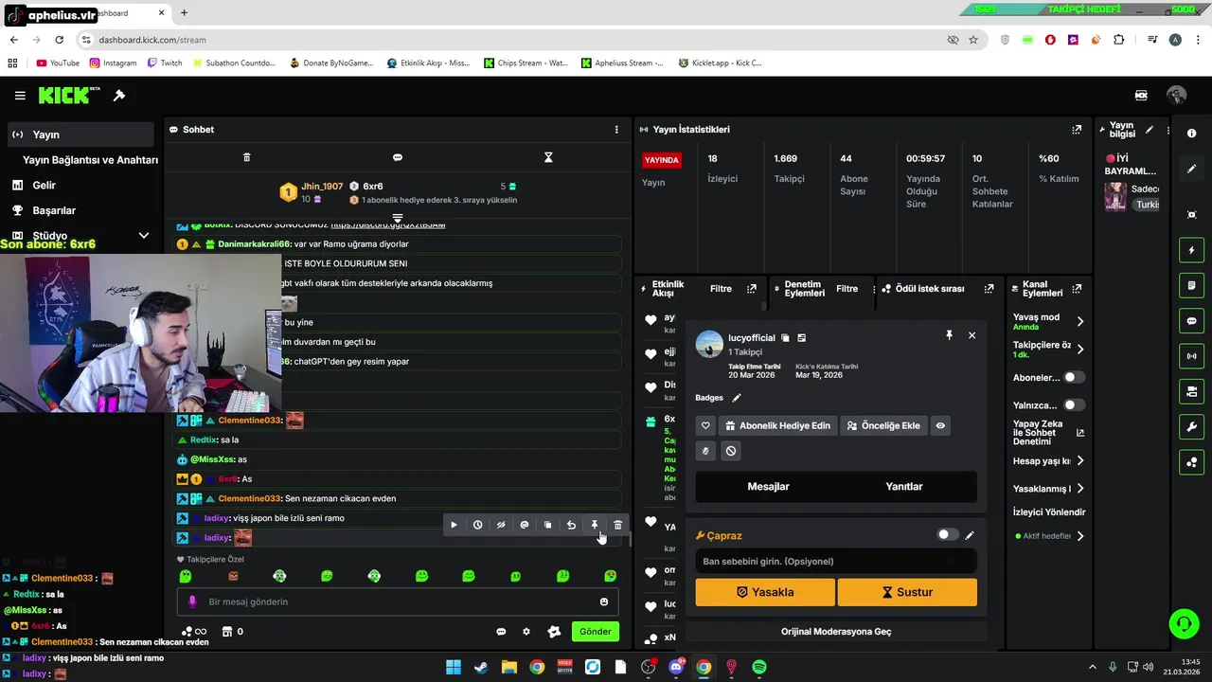Click the trash icon at chat top
1212x682 pixels.
coord(247,157)
